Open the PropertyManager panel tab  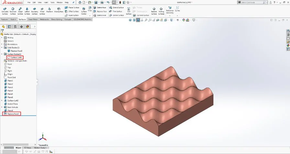pyautogui.click(x=9, y=26)
